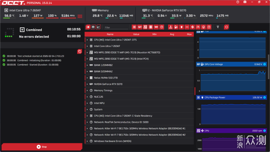Sort table by Max column header

pyautogui.click(x=189, y=34)
